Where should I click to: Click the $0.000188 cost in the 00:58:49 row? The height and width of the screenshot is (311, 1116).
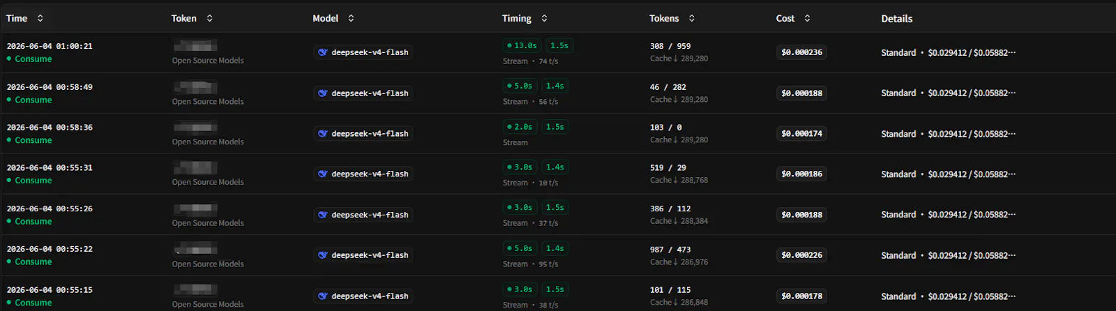[801, 93]
